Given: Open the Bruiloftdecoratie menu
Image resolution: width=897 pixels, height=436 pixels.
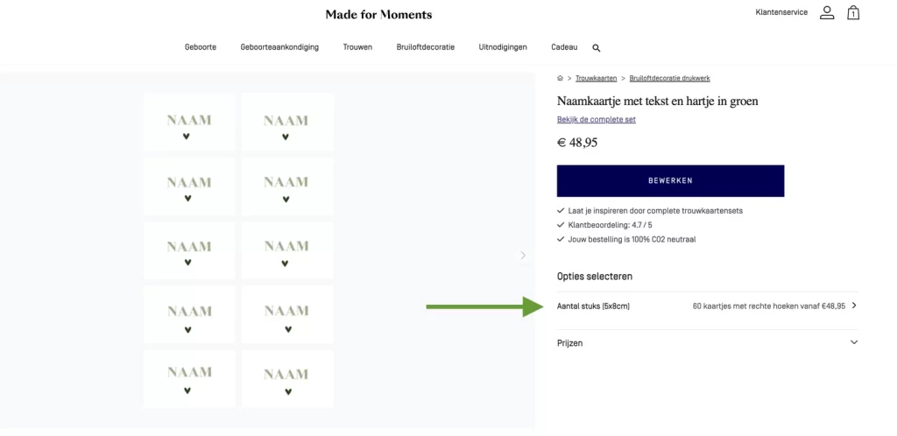Looking at the screenshot, I should tap(425, 47).
